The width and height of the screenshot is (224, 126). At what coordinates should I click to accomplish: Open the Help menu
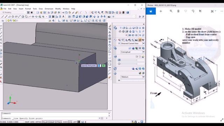click(x=73, y=9)
